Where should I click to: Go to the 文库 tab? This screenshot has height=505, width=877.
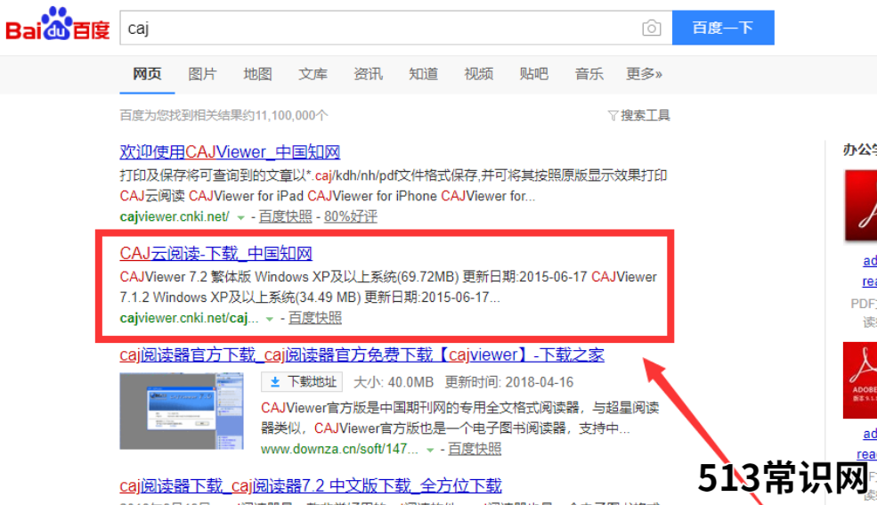point(313,74)
